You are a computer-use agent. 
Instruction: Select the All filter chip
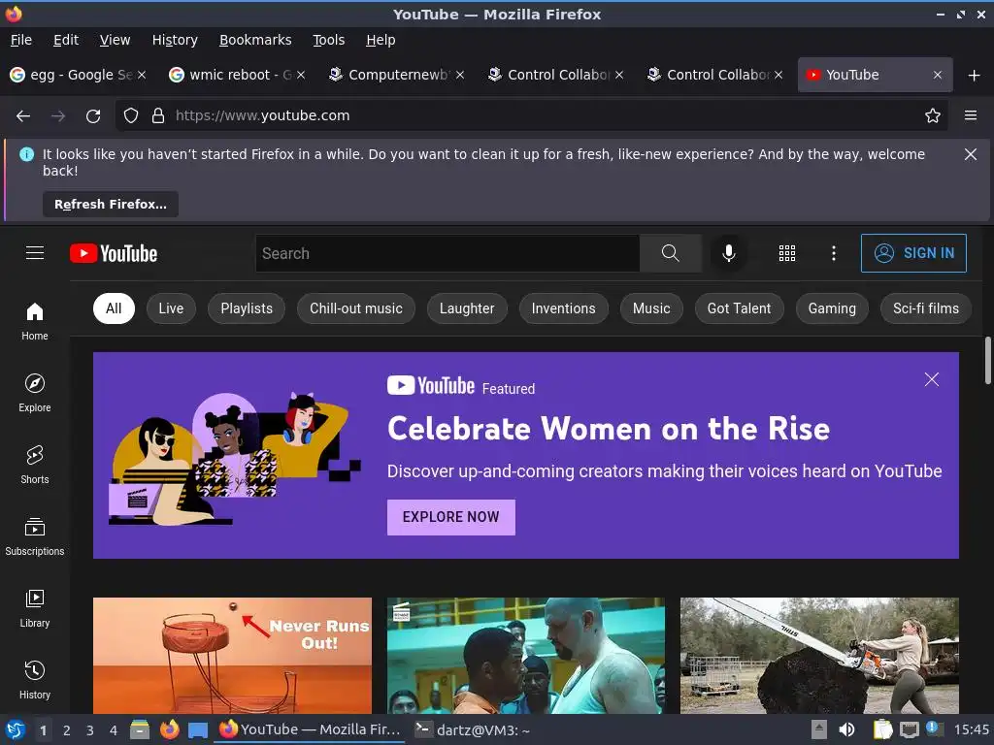pos(114,308)
